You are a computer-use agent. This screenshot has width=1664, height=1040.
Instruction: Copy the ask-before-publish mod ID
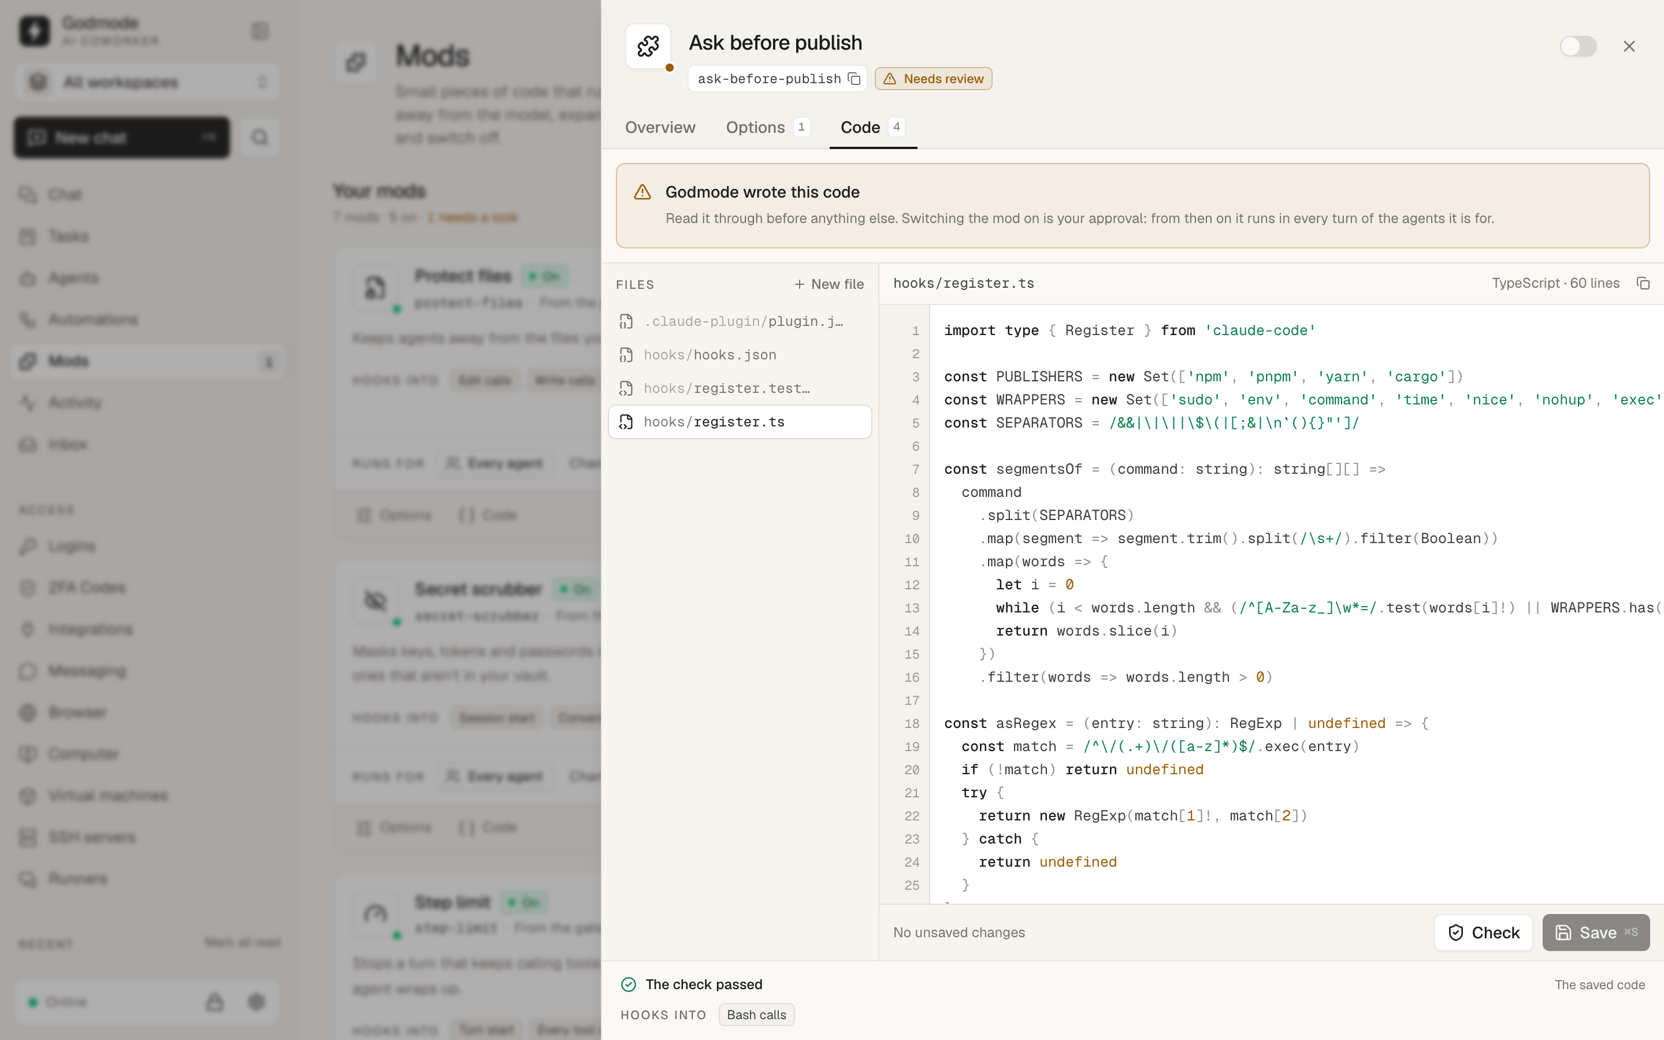854,79
